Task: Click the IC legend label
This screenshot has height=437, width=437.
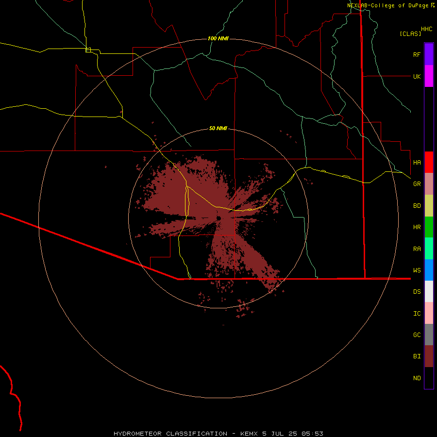Action: (x=417, y=313)
